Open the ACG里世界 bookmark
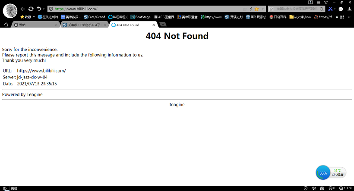The width and height of the screenshot is (354, 191). pyautogui.click(x=164, y=17)
